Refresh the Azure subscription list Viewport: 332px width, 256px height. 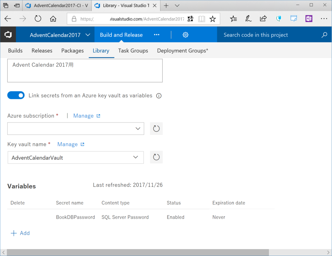156,128
